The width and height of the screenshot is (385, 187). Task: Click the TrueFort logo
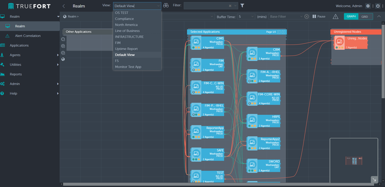[x=29, y=6]
